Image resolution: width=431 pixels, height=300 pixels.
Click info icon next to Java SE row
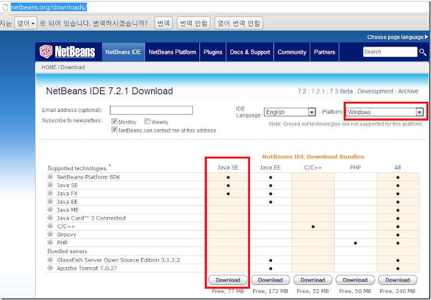[50, 185]
